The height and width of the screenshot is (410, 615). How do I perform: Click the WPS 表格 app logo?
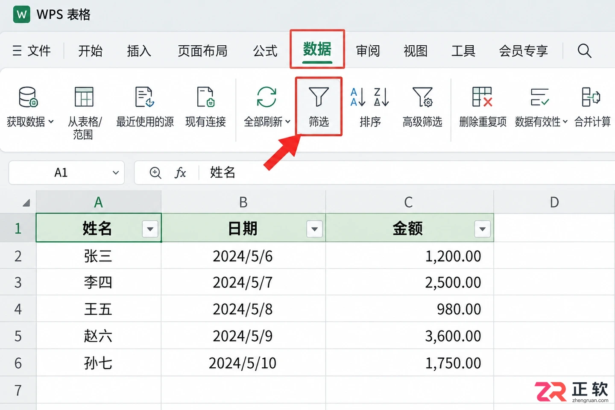pos(21,15)
